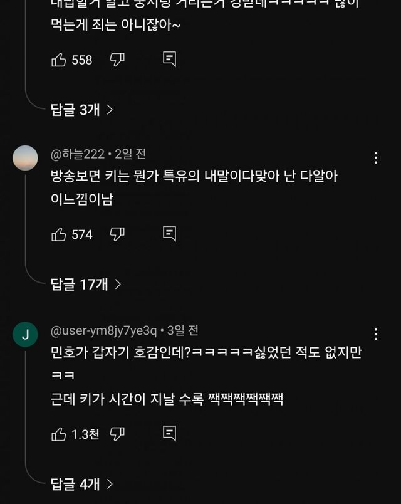Expand the 답글 4개 replies
401x504 pixels.
click(x=81, y=484)
